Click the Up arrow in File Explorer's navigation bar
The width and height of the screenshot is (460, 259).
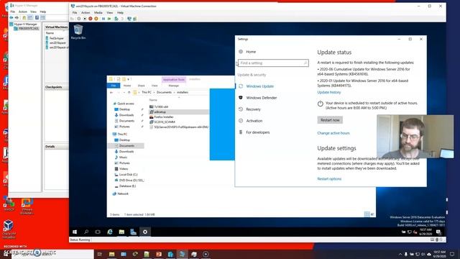click(x=129, y=93)
